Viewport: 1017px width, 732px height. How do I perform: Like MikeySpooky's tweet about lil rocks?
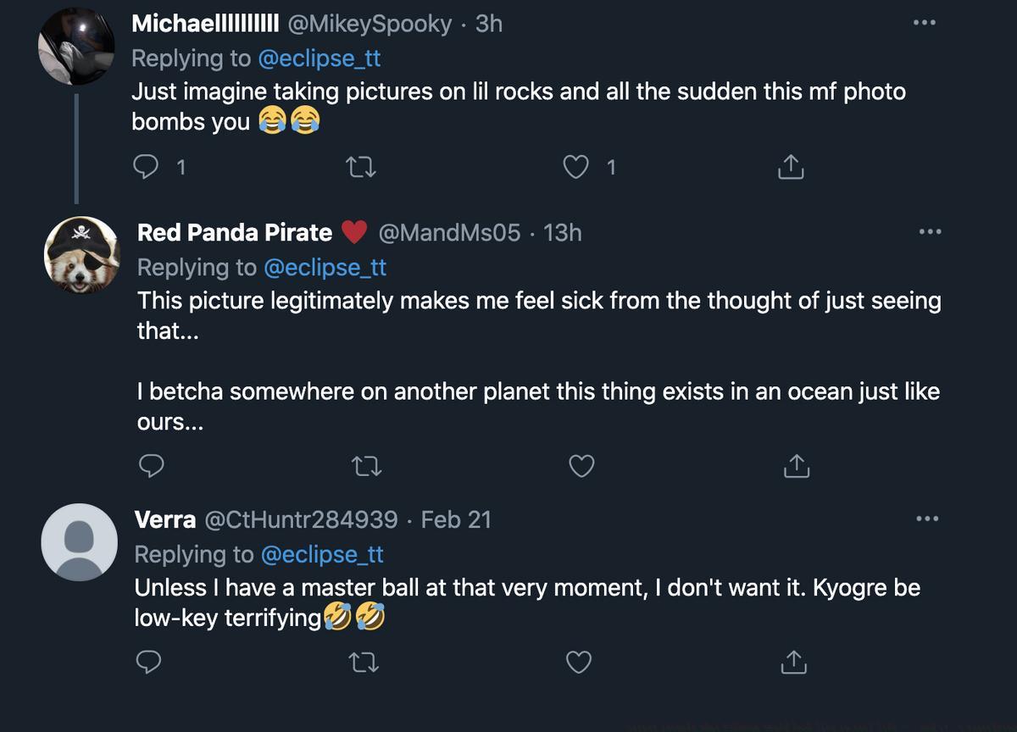[x=576, y=167]
